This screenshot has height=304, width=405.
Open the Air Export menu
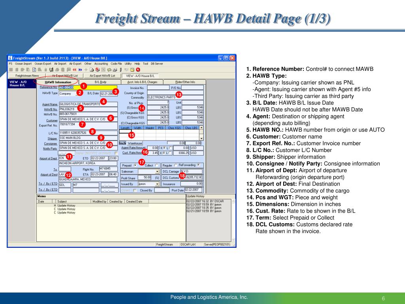pos(76,64)
